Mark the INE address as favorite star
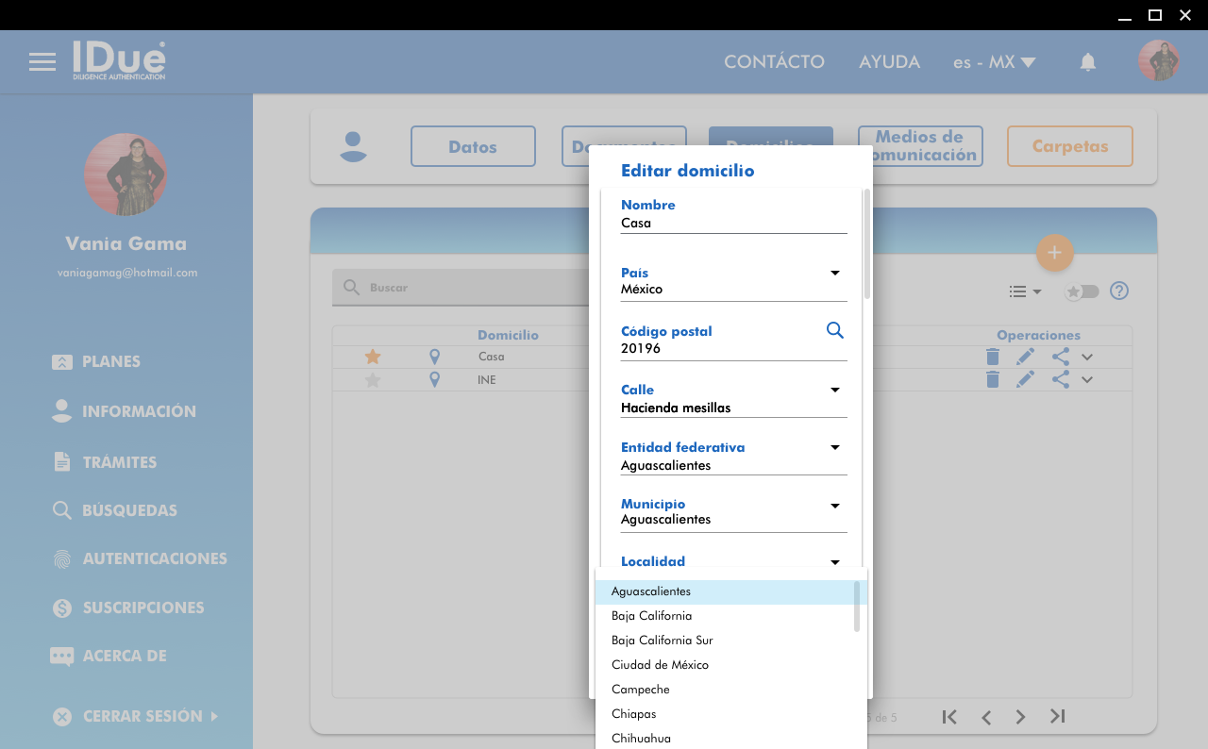This screenshot has height=749, width=1208. [373, 380]
